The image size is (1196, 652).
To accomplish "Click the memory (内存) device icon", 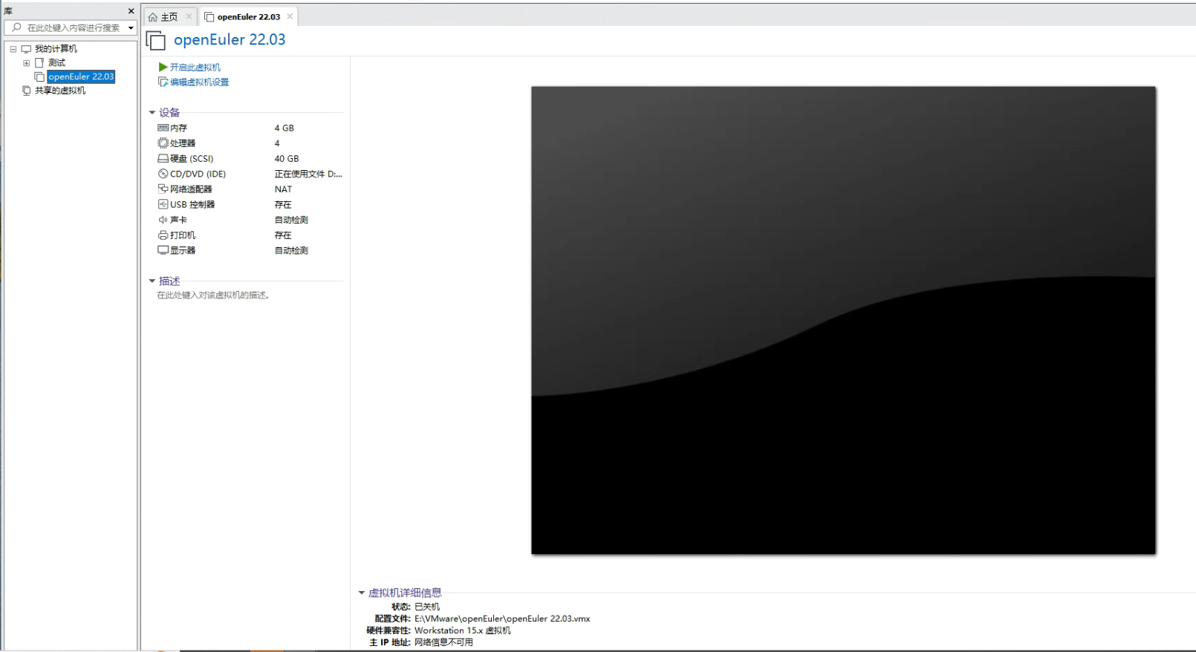I will pyautogui.click(x=163, y=128).
